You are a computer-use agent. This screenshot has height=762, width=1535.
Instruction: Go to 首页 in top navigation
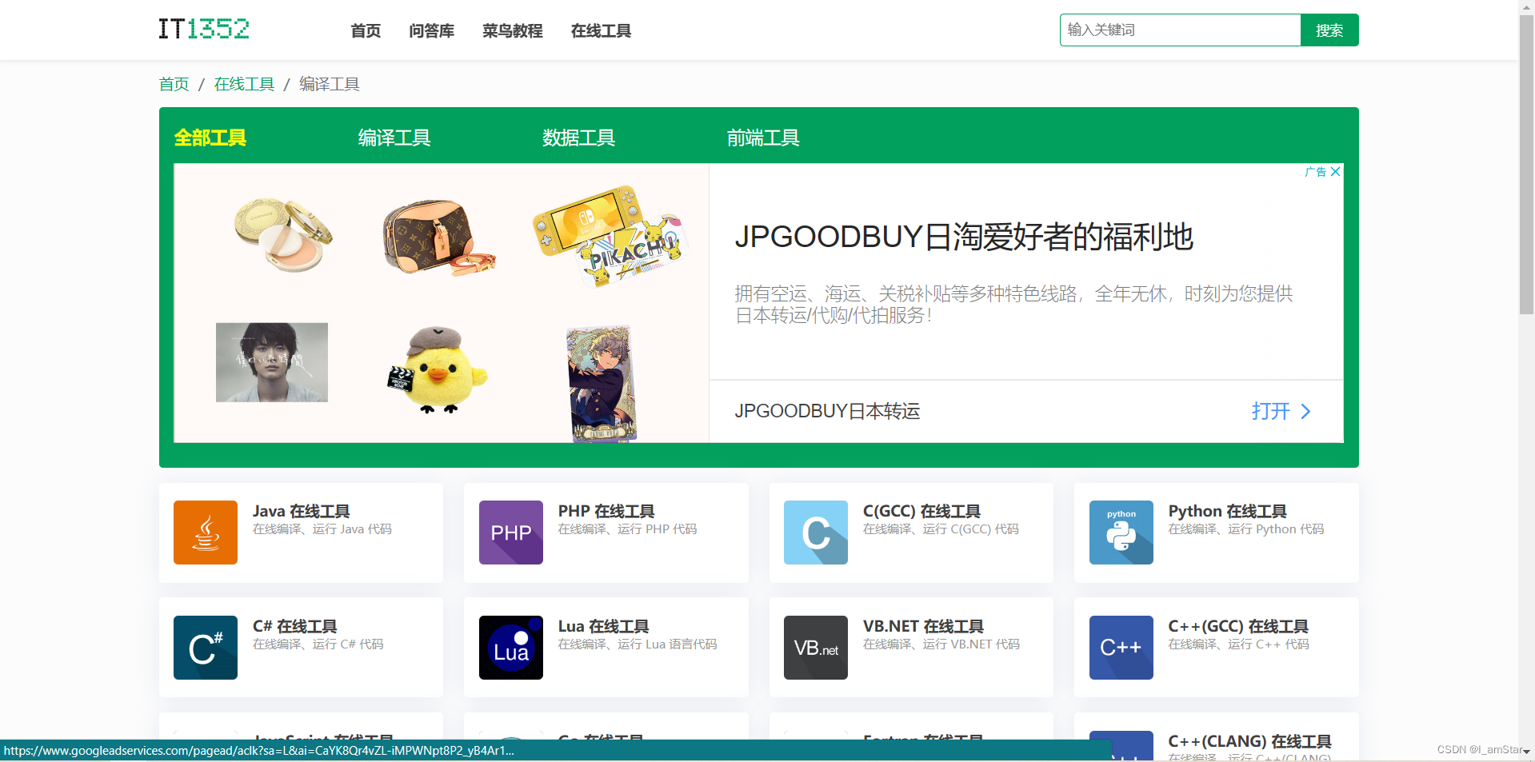point(366,30)
